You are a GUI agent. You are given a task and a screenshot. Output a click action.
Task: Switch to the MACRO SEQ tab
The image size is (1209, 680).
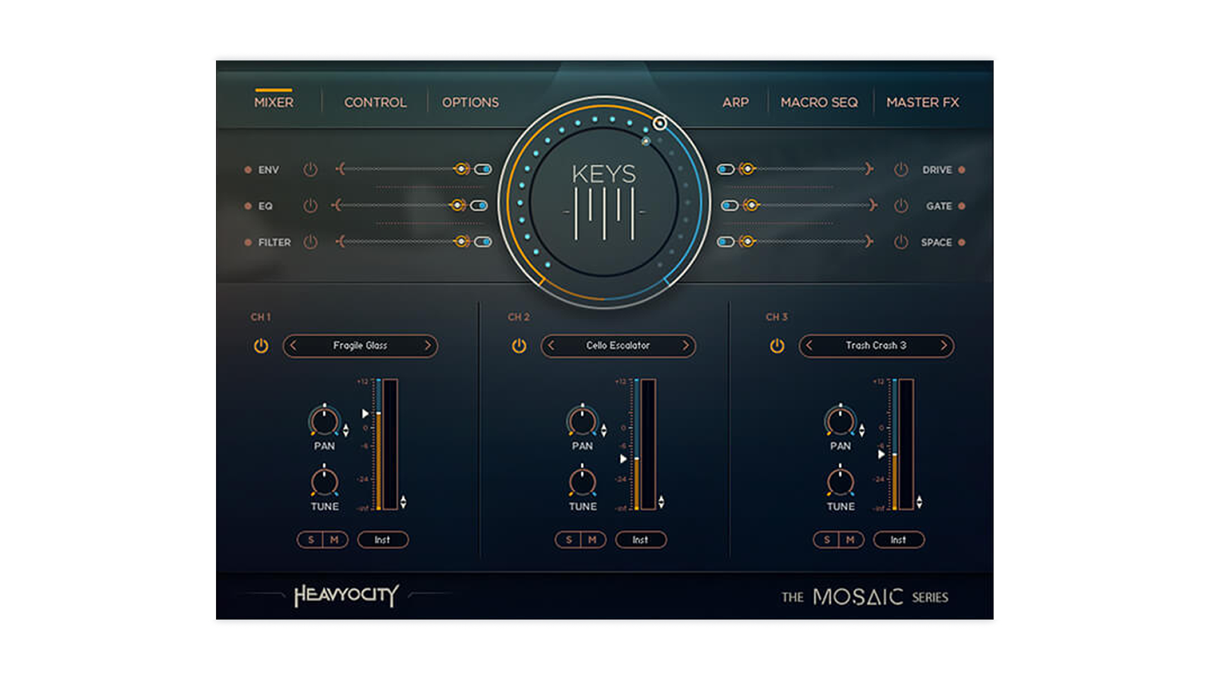(819, 102)
